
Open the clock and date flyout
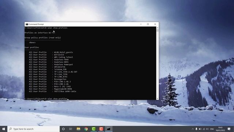pyautogui.click(x=220, y=129)
